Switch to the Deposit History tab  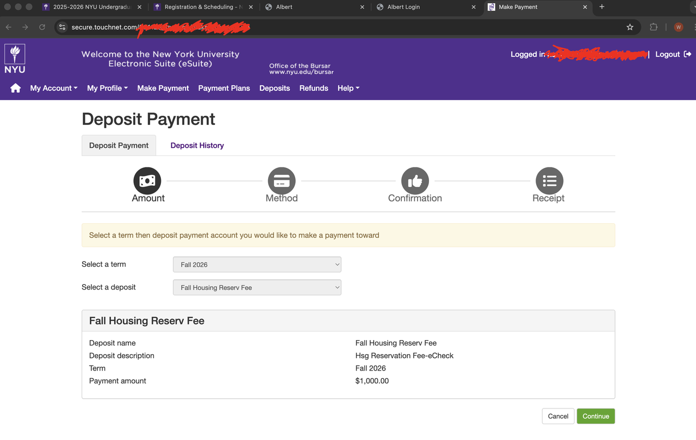pyautogui.click(x=197, y=146)
